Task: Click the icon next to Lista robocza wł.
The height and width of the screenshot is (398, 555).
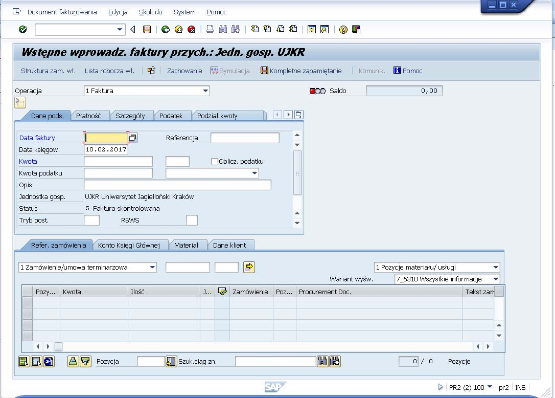Action: point(151,71)
